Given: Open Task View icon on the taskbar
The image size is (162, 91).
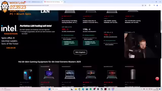Looking at the screenshot, I should [72, 89].
